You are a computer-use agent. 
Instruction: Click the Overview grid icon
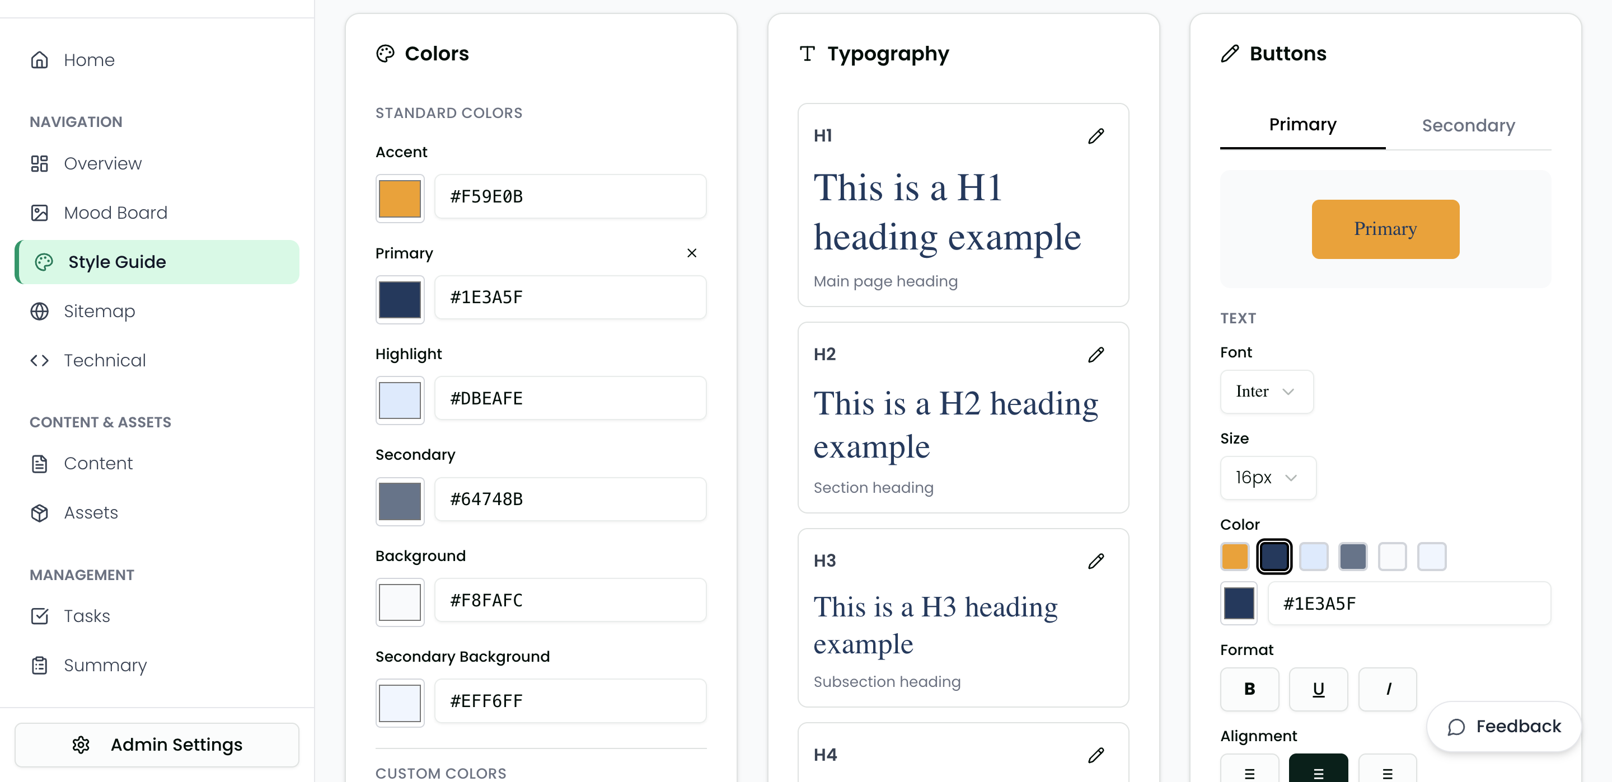click(x=39, y=163)
